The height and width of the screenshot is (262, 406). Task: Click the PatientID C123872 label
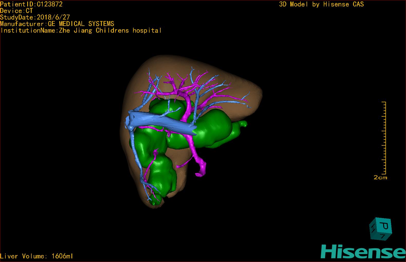click(x=31, y=4)
